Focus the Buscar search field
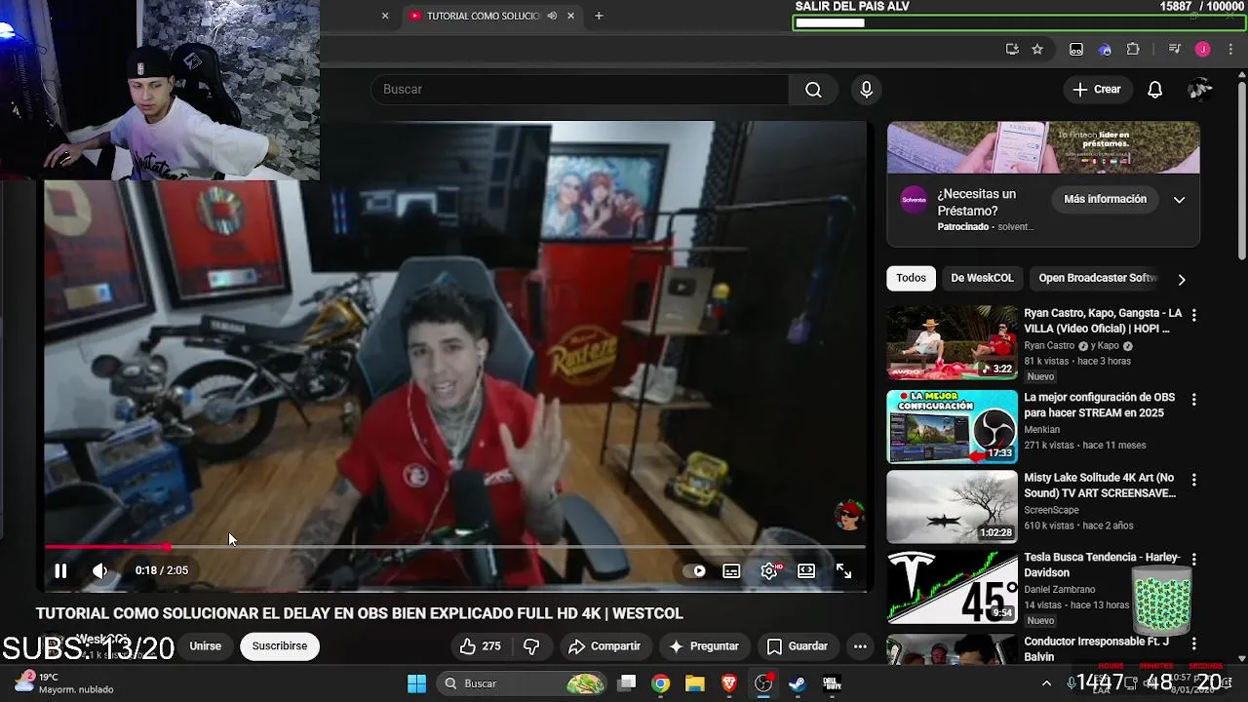This screenshot has width=1248, height=702. coord(579,90)
